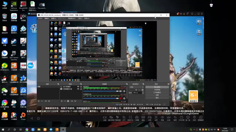Click the transition duration stepper arrows
The image size is (236, 132).
point(143,93)
